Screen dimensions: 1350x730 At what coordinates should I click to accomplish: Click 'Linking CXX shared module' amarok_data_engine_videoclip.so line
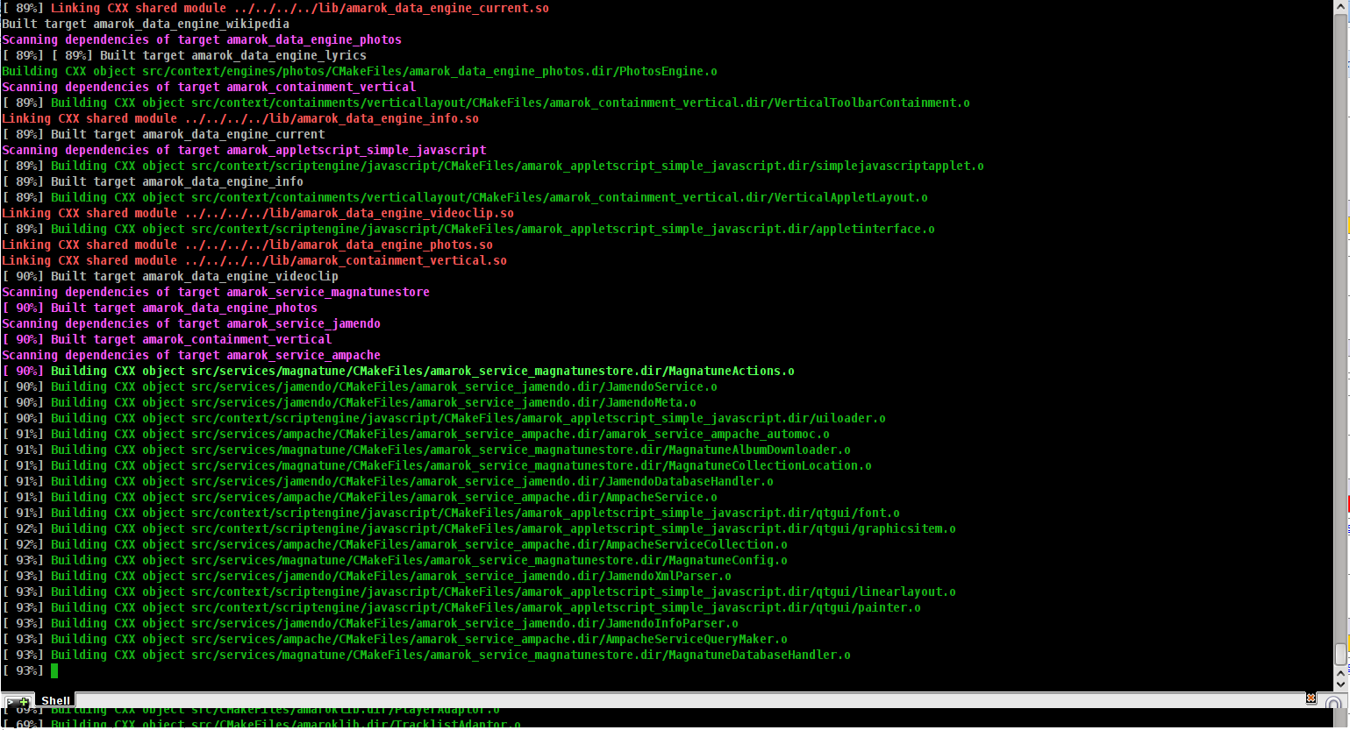click(258, 213)
